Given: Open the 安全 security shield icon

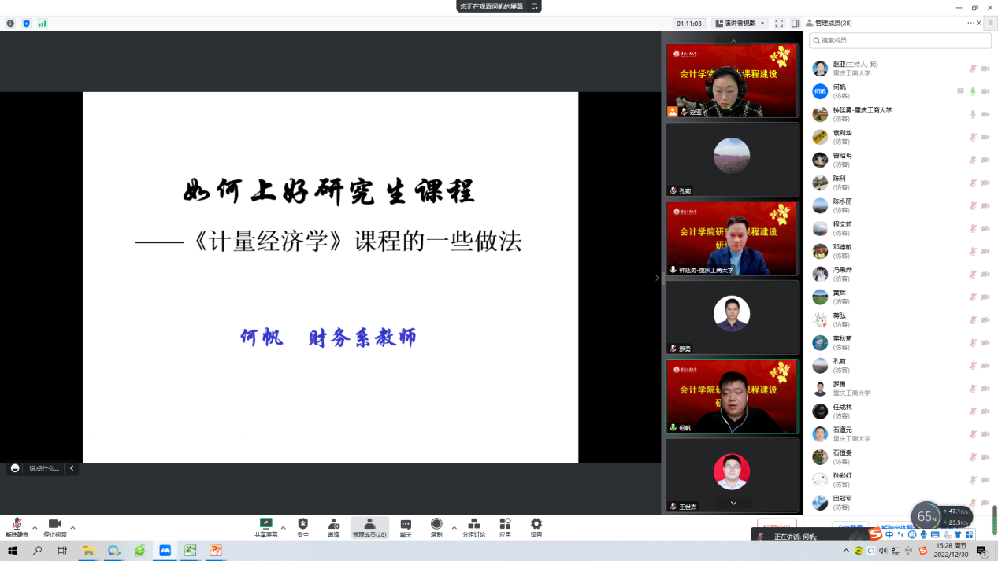Looking at the screenshot, I should click(303, 526).
